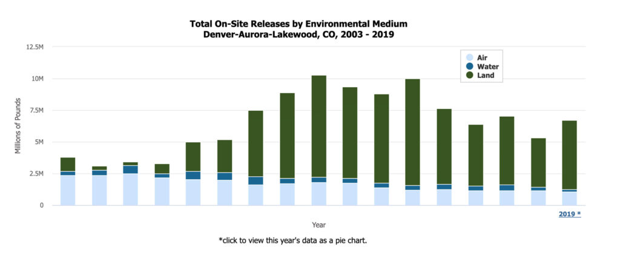Click the light blue Air legend circle
This screenshot has height=256, width=620.
[x=469, y=57]
